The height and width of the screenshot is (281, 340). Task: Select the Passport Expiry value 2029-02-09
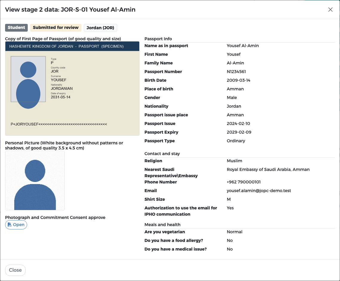(239, 132)
